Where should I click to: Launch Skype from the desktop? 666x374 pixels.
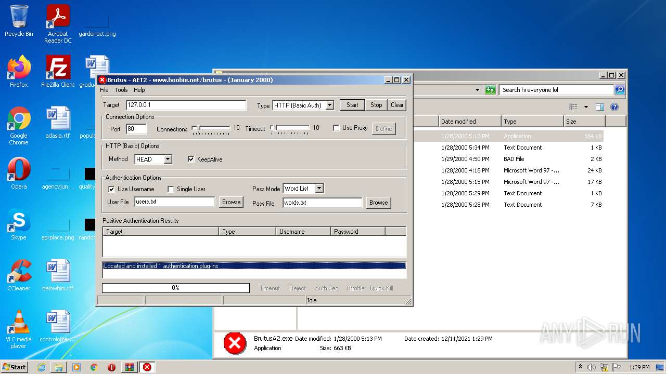tap(19, 224)
